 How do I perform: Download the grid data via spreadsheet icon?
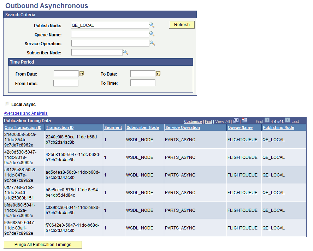coord(236,121)
